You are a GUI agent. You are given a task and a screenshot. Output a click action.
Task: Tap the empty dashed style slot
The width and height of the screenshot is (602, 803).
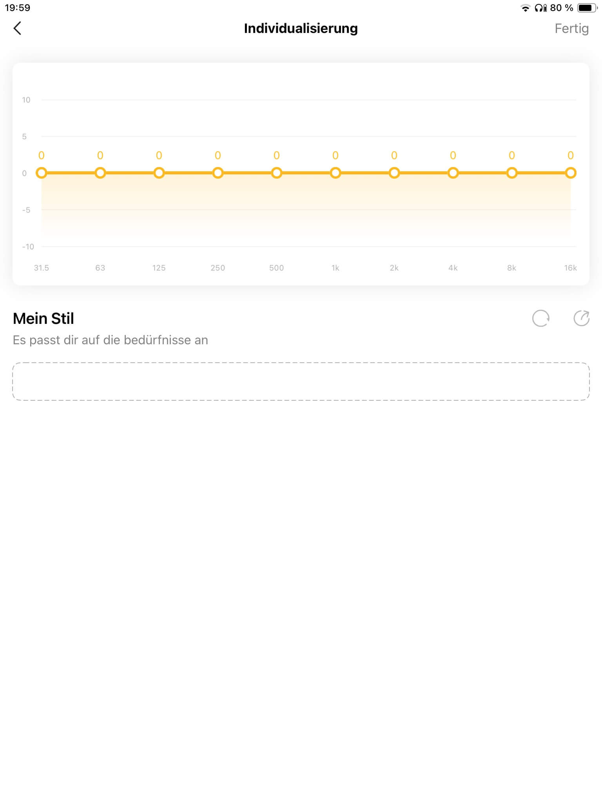pyautogui.click(x=301, y=382)
